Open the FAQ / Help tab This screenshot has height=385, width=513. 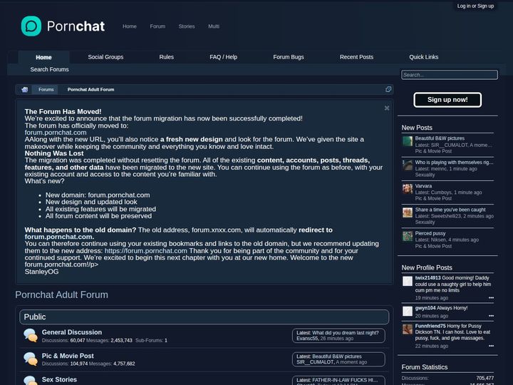click(x=224, y=57)
